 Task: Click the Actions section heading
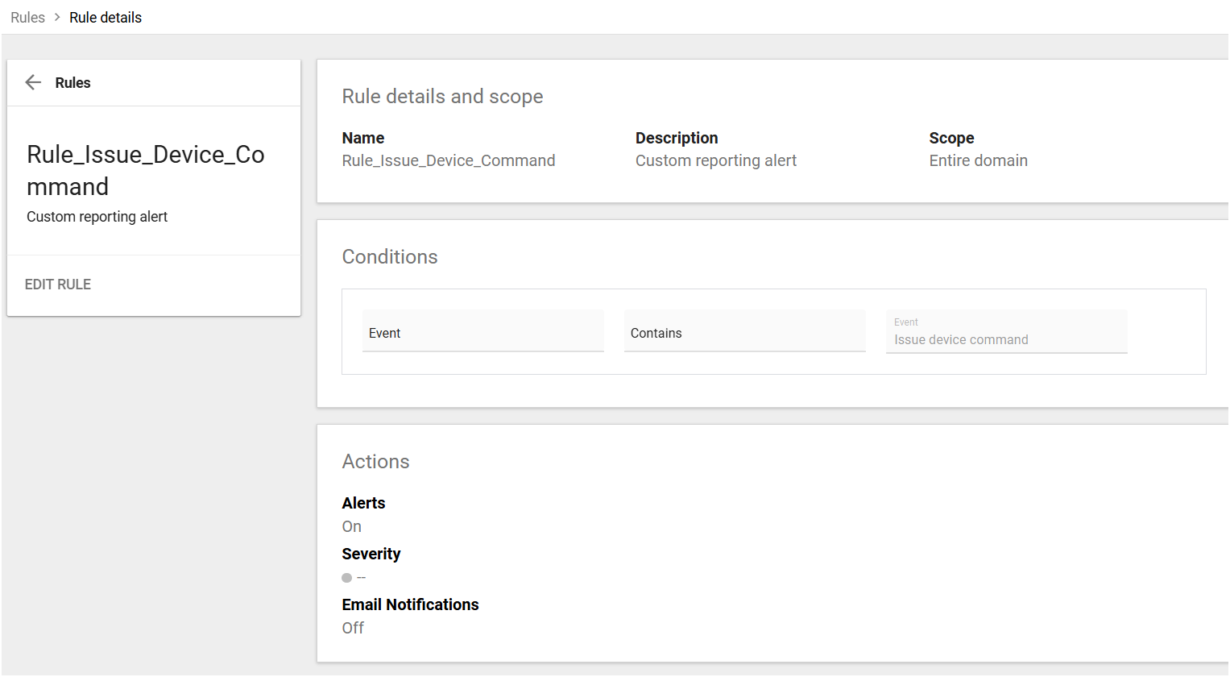click(x=375, y=461)
